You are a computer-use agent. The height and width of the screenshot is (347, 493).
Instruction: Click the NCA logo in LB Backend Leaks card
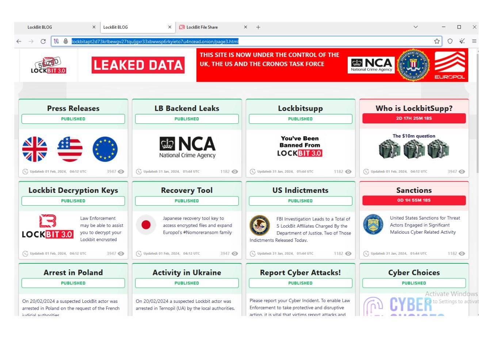(187, 147)
